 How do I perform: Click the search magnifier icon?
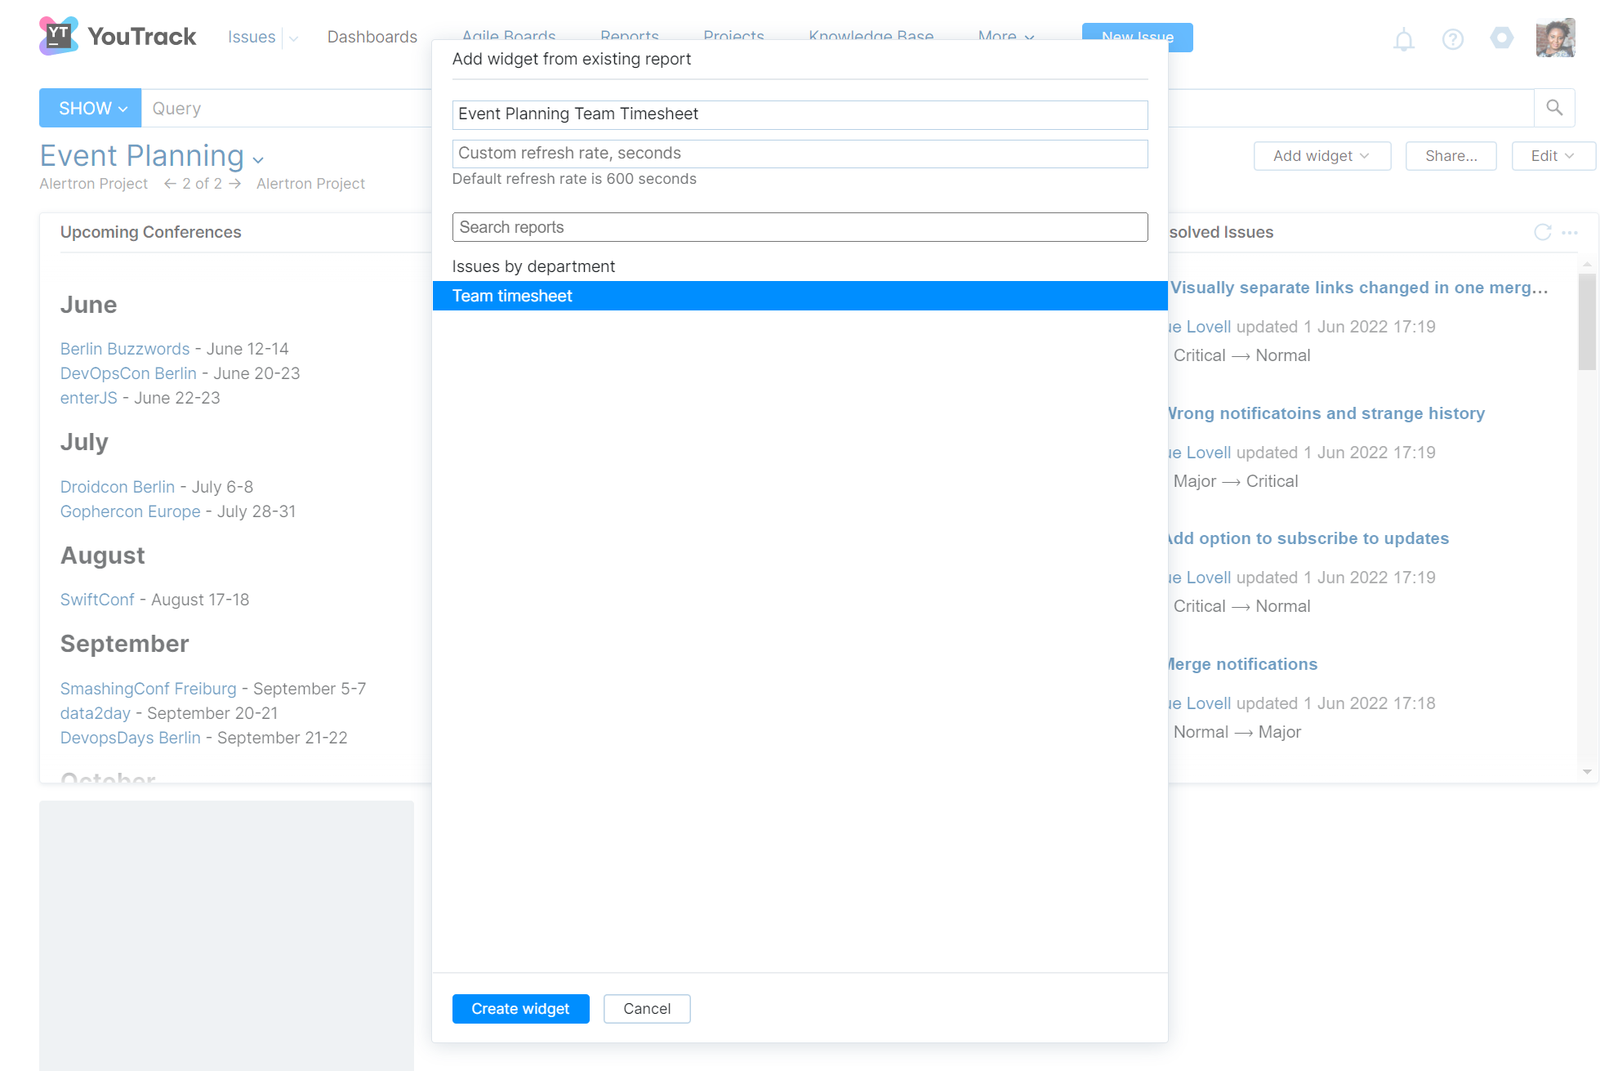pos(1554,108)
